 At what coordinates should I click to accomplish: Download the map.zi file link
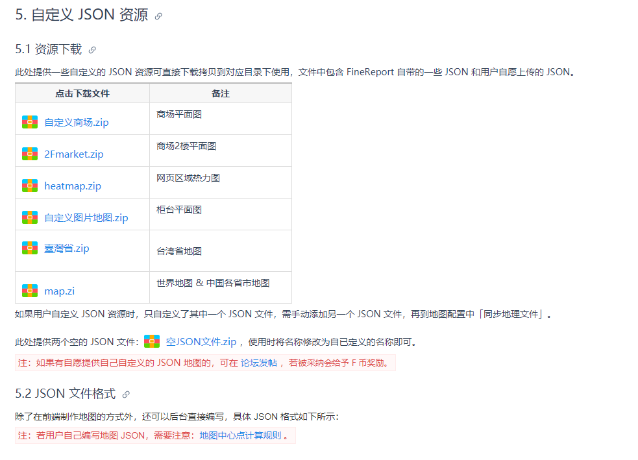[x=60, y=291]
